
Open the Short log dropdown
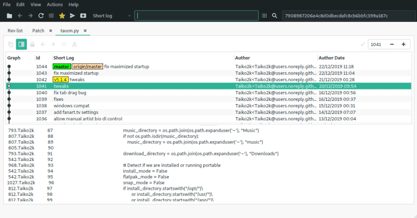(x=111, y=16)
